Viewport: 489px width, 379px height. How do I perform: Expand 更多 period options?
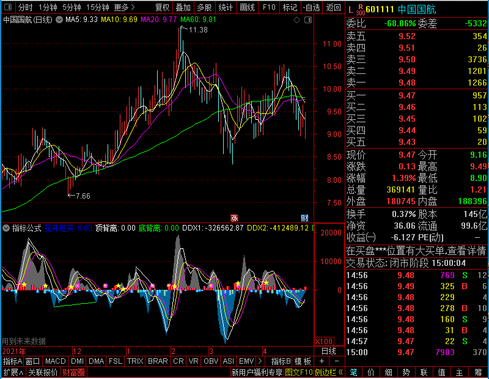[x=124, y=7]
